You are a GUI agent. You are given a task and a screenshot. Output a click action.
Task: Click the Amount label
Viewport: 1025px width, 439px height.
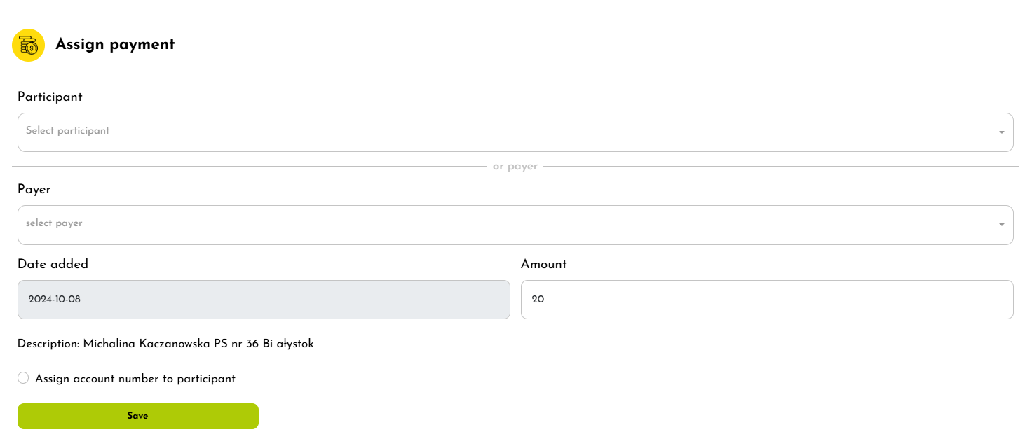(x=543, y=264)
